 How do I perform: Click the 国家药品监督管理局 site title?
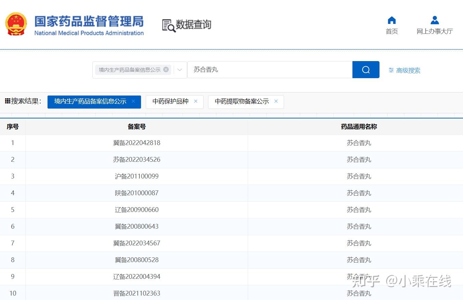point(89,22)
